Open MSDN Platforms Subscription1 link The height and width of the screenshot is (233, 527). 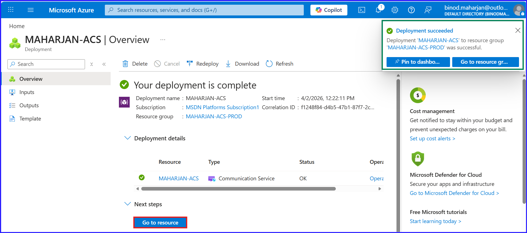coord(222,107)
